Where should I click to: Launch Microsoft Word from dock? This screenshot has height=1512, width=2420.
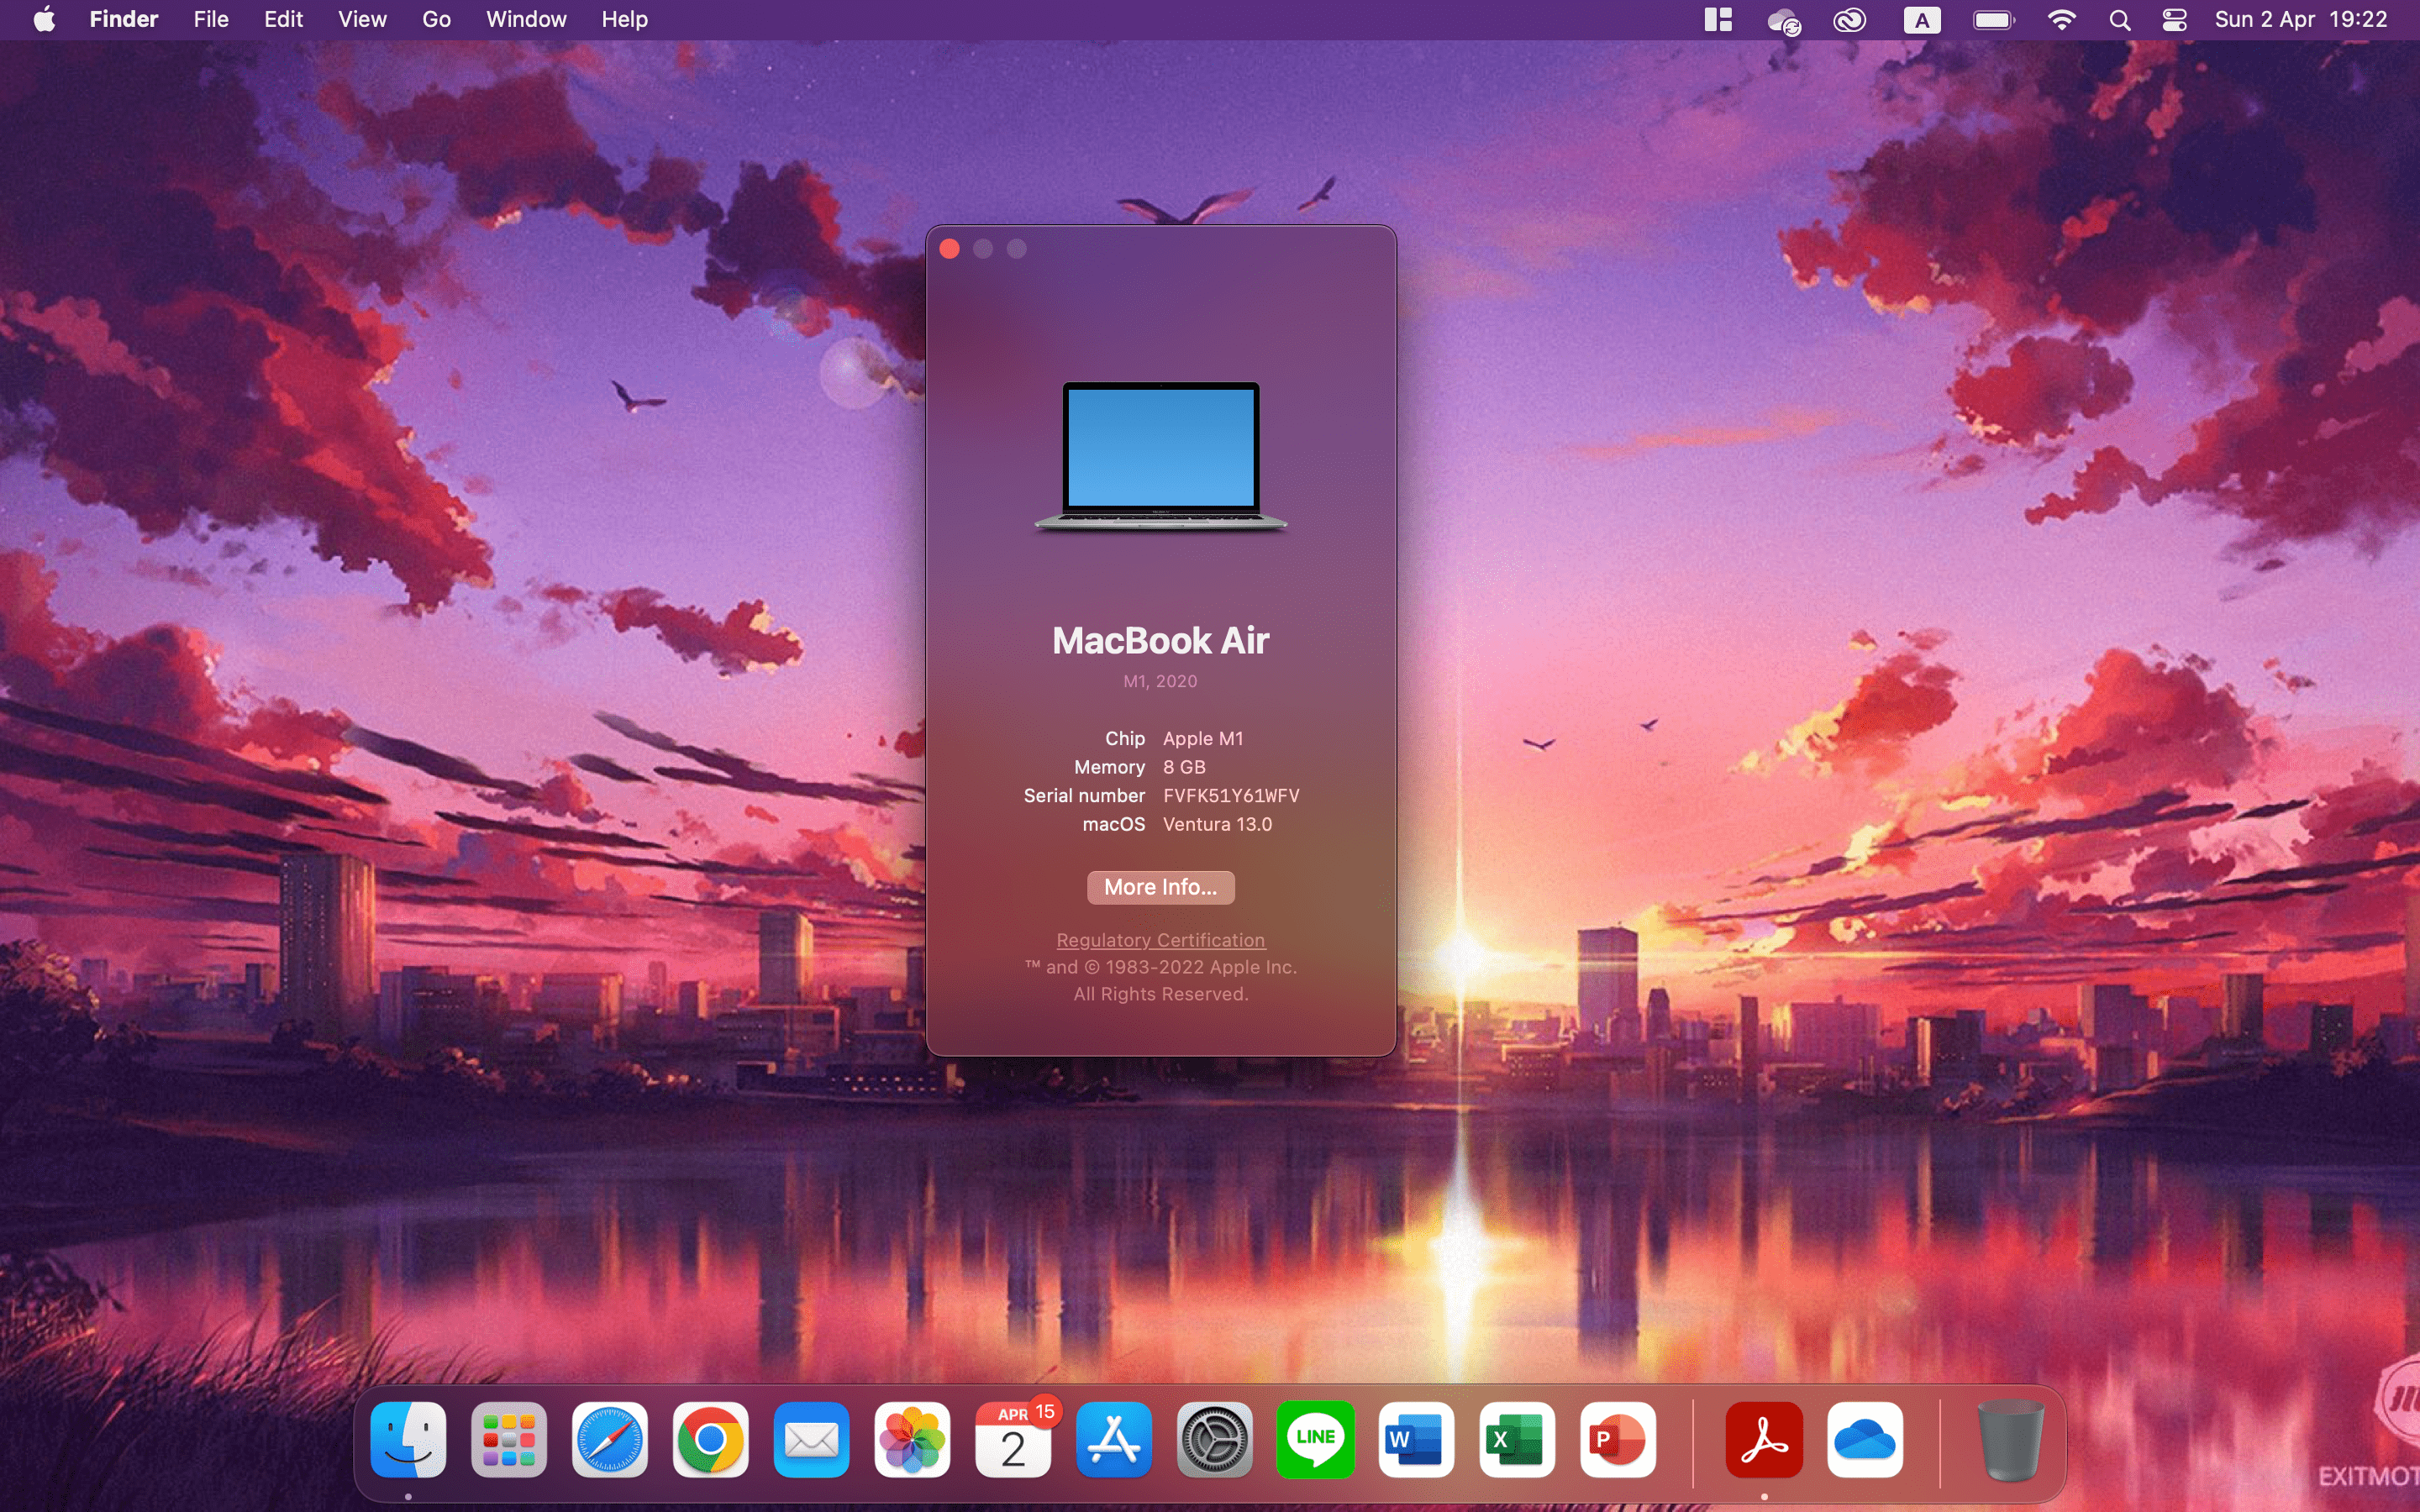coord(1416,1440)
